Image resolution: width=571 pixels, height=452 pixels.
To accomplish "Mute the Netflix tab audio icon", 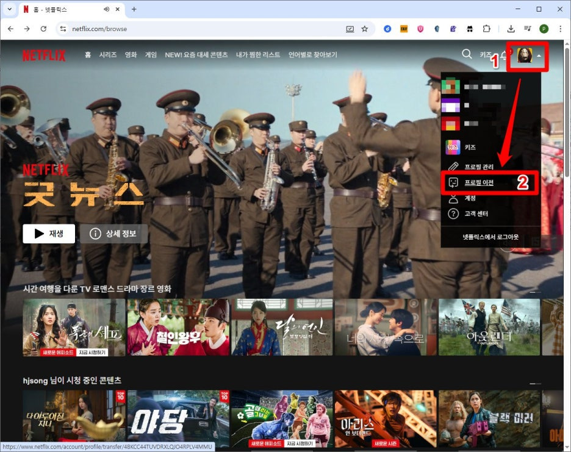I will click(106, 9).
